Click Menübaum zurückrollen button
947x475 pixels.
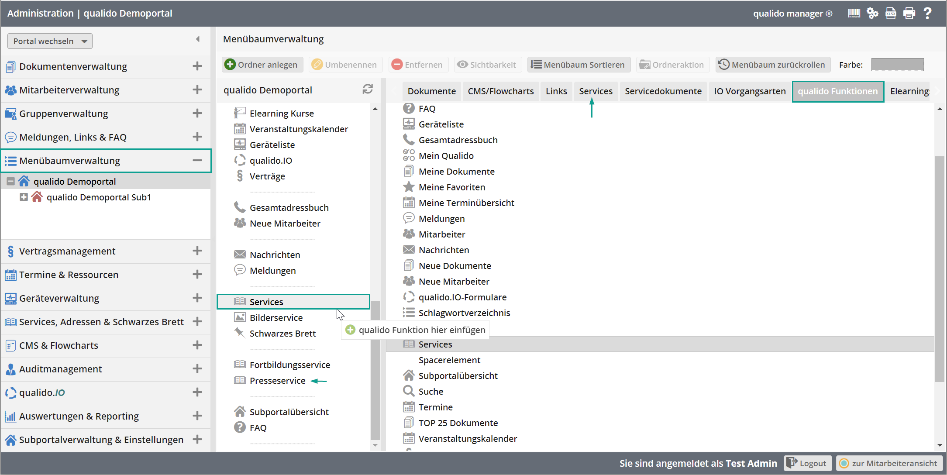click(773, 65)
